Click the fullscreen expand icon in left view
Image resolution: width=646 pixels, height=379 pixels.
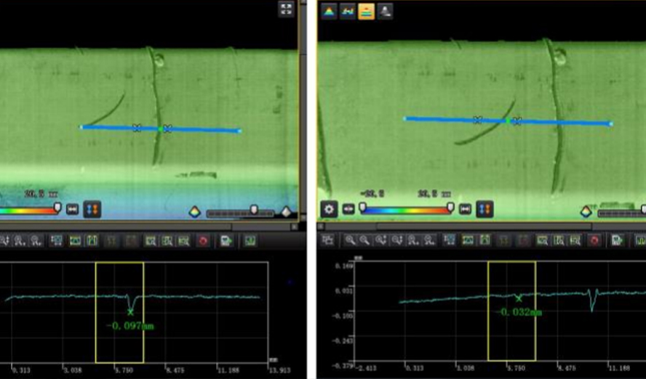(286, 9)
